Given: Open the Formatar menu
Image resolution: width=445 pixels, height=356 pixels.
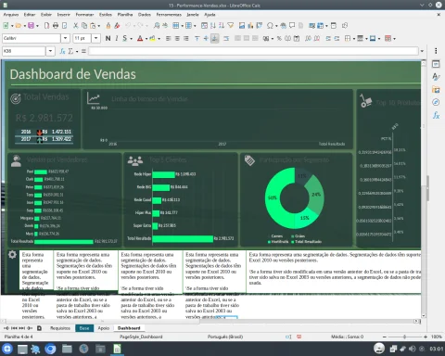Looking at the screenshot, I should tap(84, 15).
